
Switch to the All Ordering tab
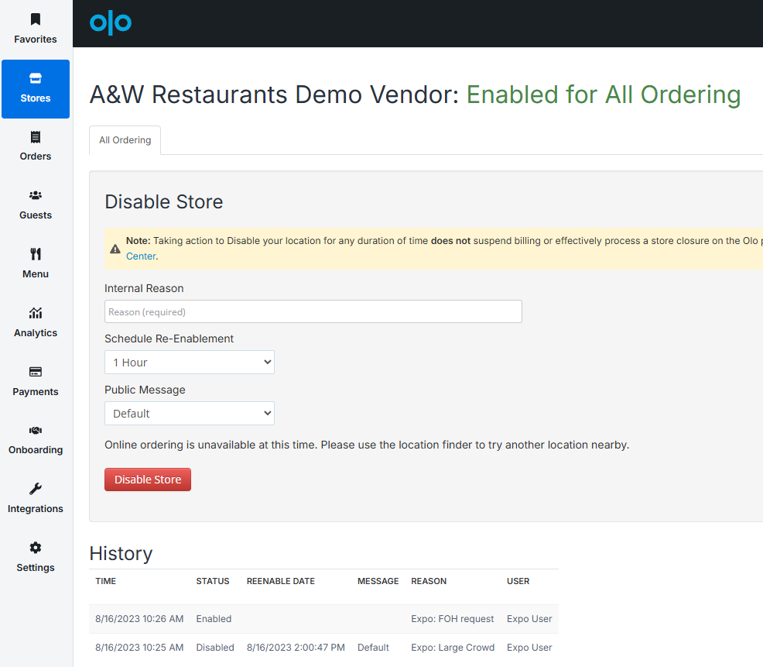pos(125,140)
